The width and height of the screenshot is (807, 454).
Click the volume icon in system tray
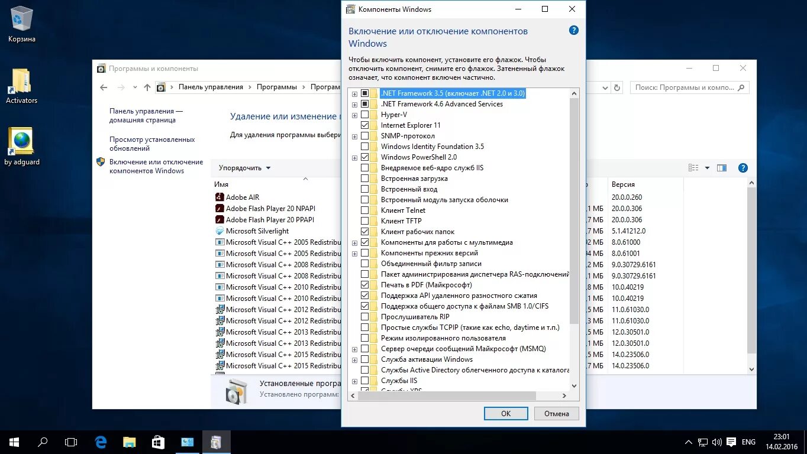(x=717, y=442)
